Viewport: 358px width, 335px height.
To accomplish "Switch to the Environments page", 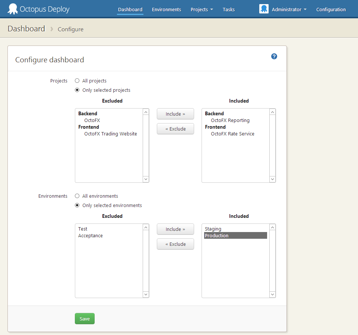I will coord(166,9).
